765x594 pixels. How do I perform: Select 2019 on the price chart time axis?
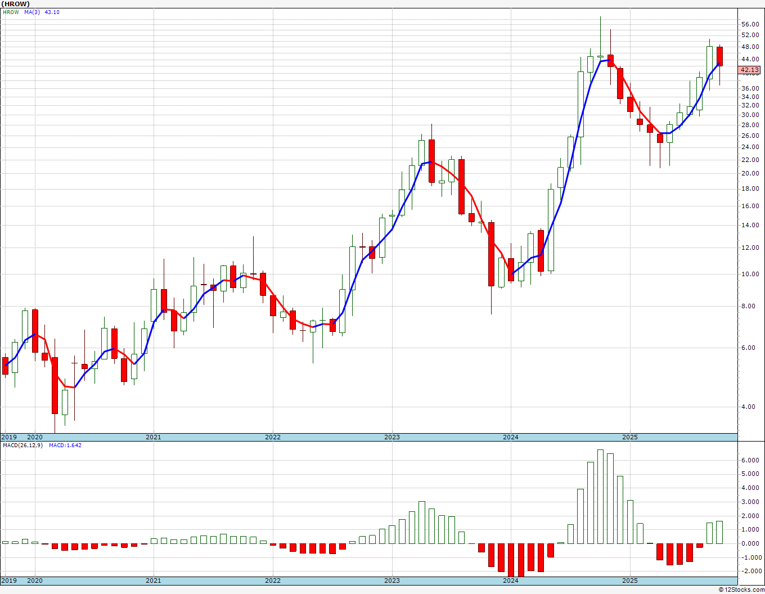8,437
